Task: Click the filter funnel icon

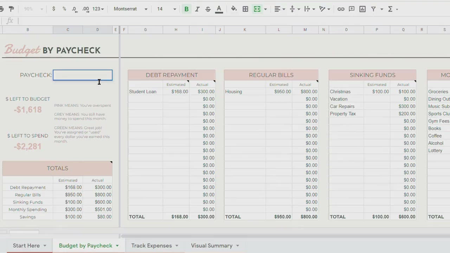Action: click(x=373, y=9)
